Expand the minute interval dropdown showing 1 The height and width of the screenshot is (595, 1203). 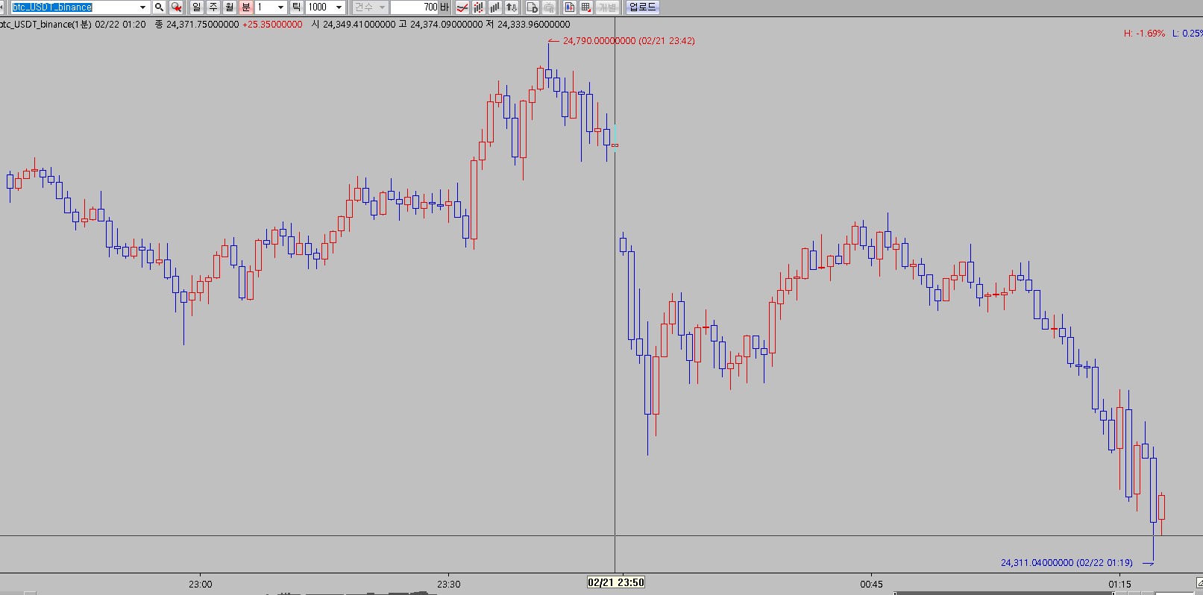point(280,7)
